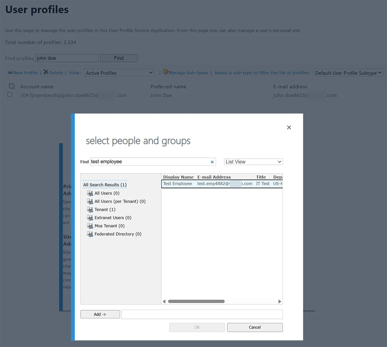This screenshot has width=387, height=347.
Task: Click the Add -> button
Action: click(x=100, y=314)
